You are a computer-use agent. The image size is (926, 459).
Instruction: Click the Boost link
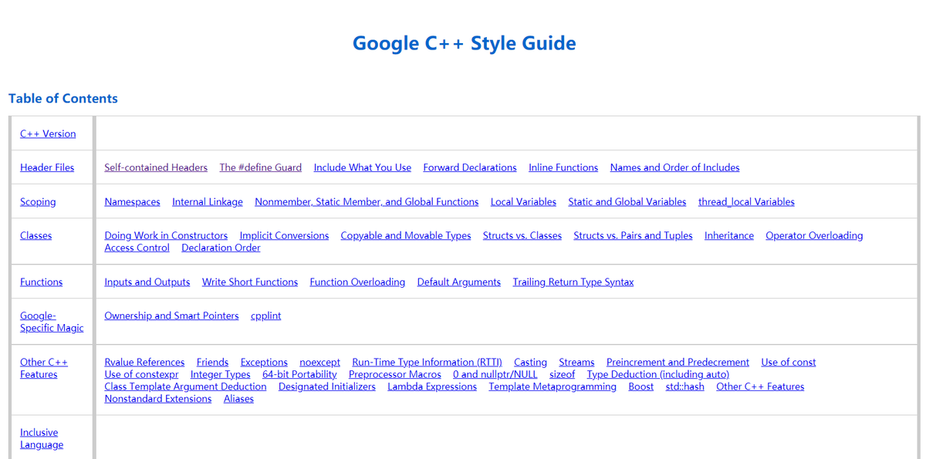(641, 386)
